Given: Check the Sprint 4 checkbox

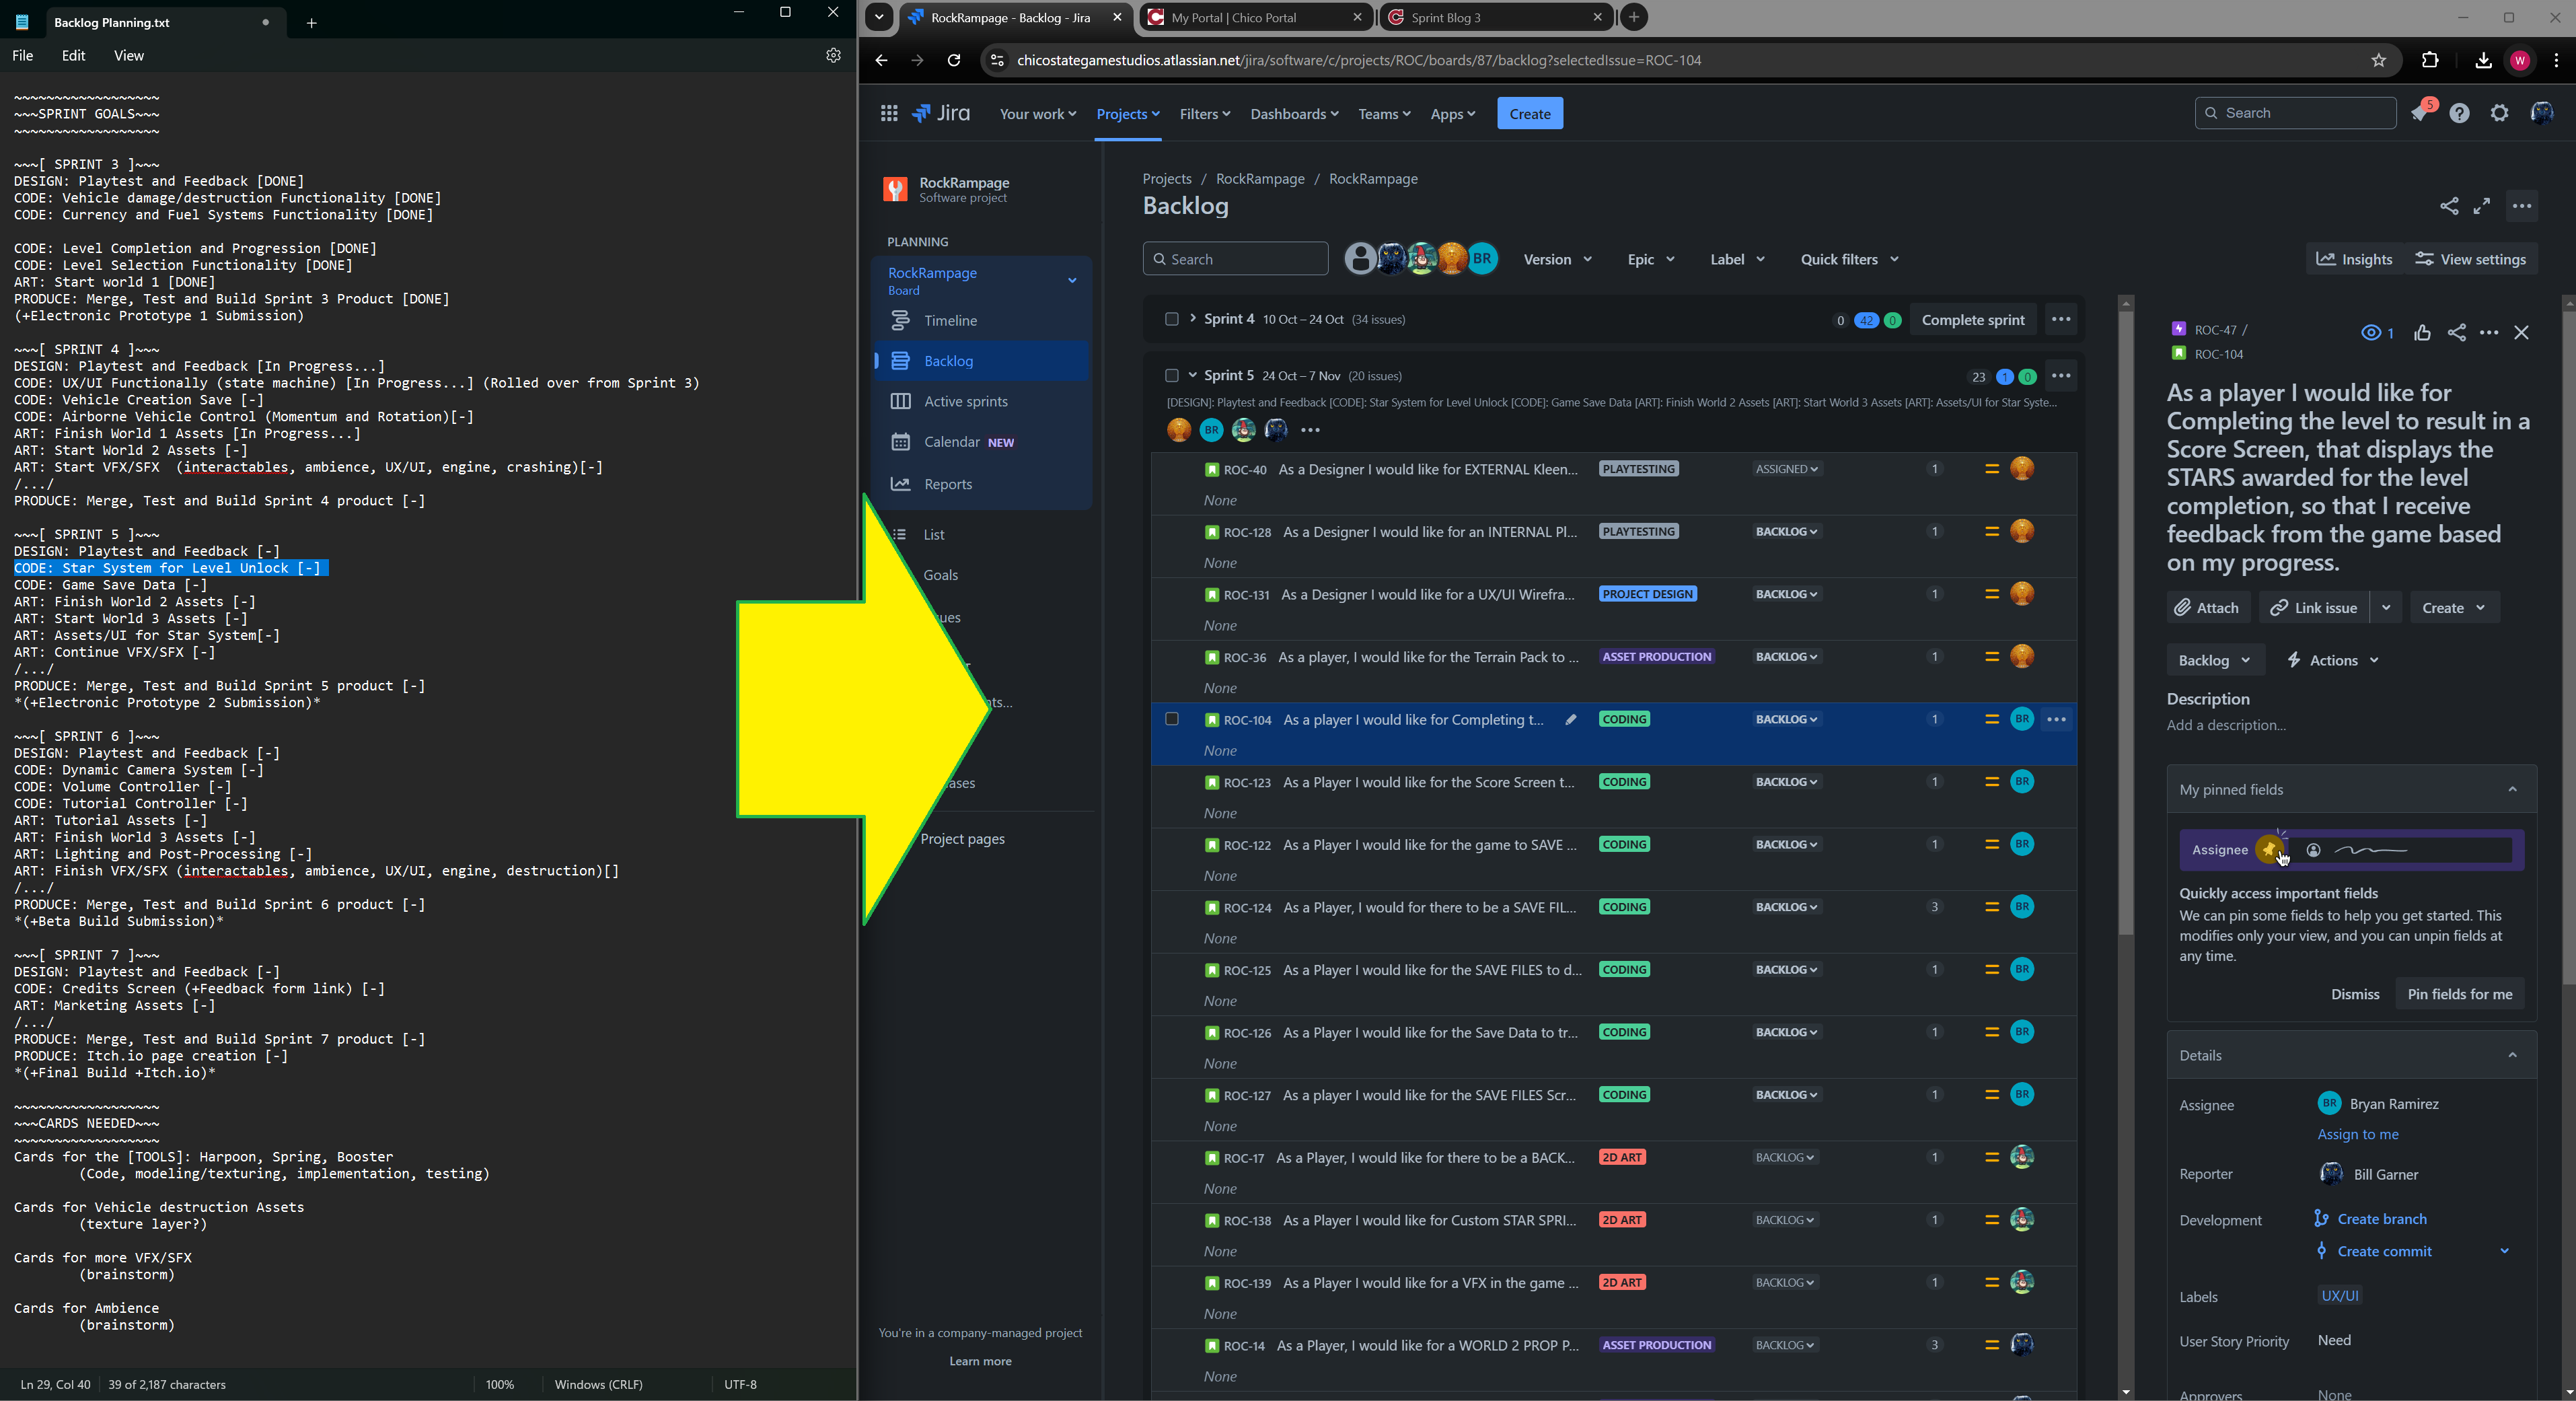Looking at the screenshot, I should coord(1171,319).
